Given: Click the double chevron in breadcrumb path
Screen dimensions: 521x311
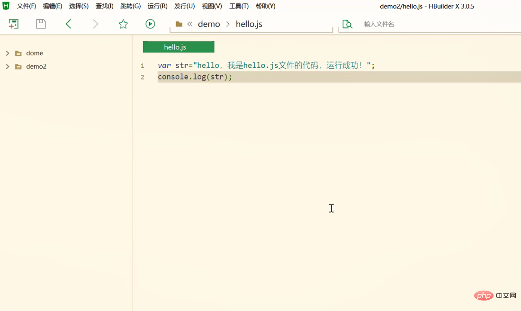Looking at the screenshot, I should (190, 24).
